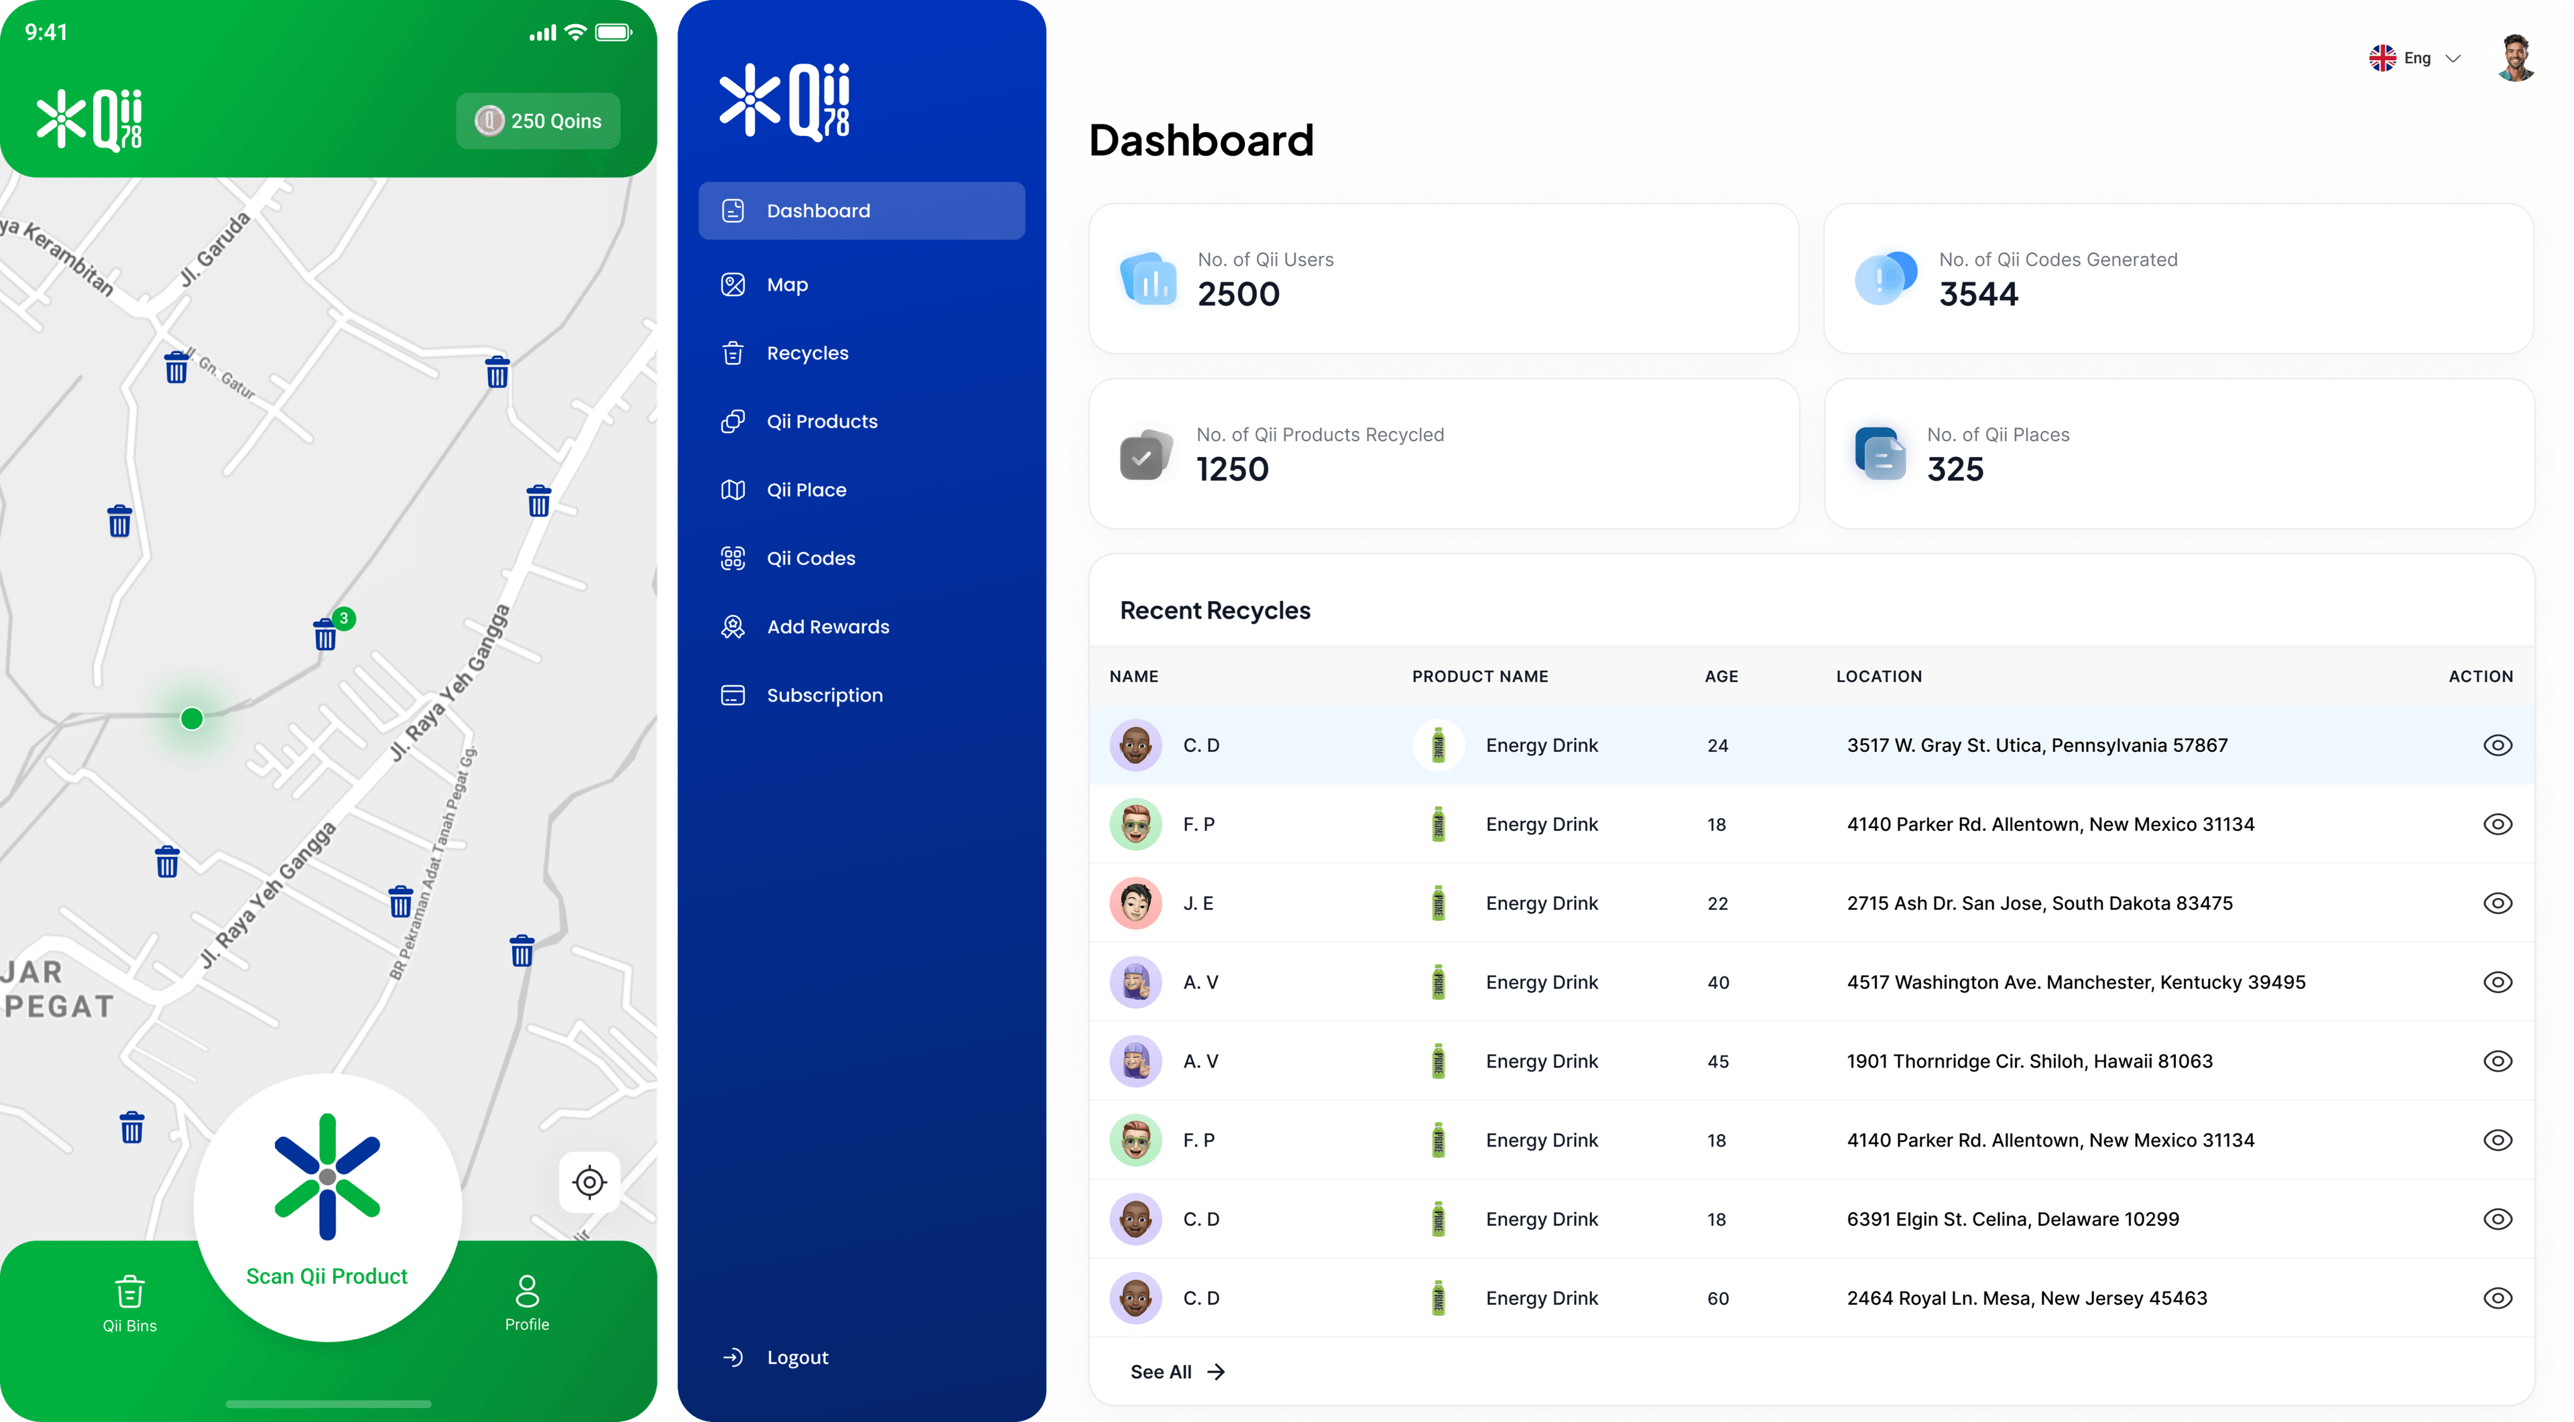The image size is (2574, 1422).
Task: Click the user avatar photo top right
Action: 2515,58
